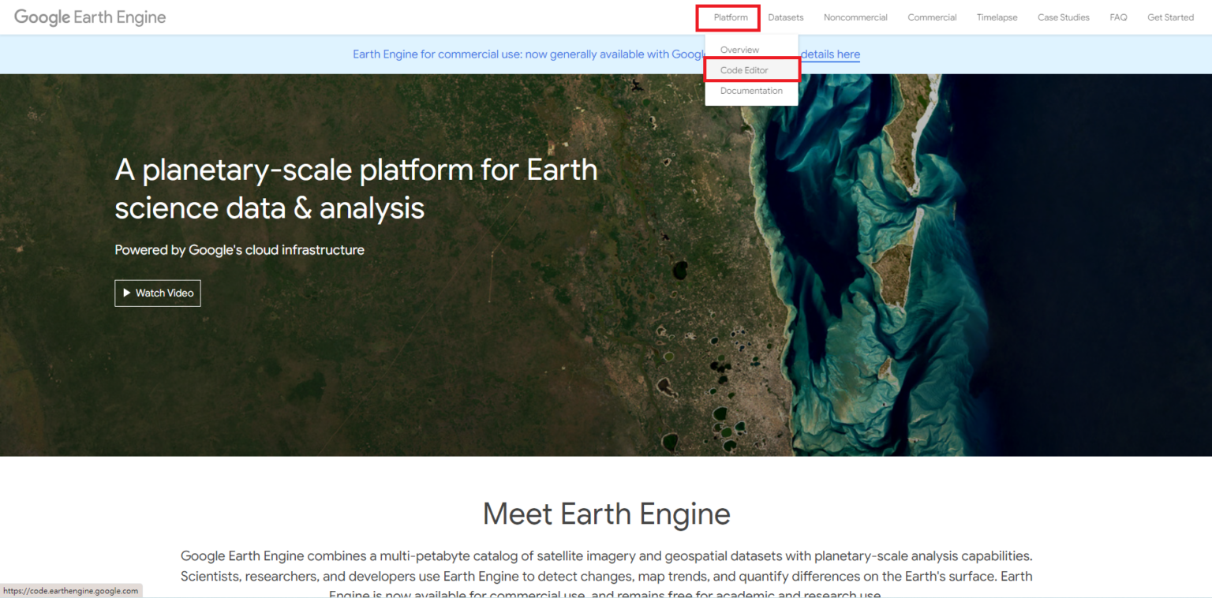This screenshot has width=1212, height=598.
Task: Go to the Timelapse section
Action: [x=997, y=17]
